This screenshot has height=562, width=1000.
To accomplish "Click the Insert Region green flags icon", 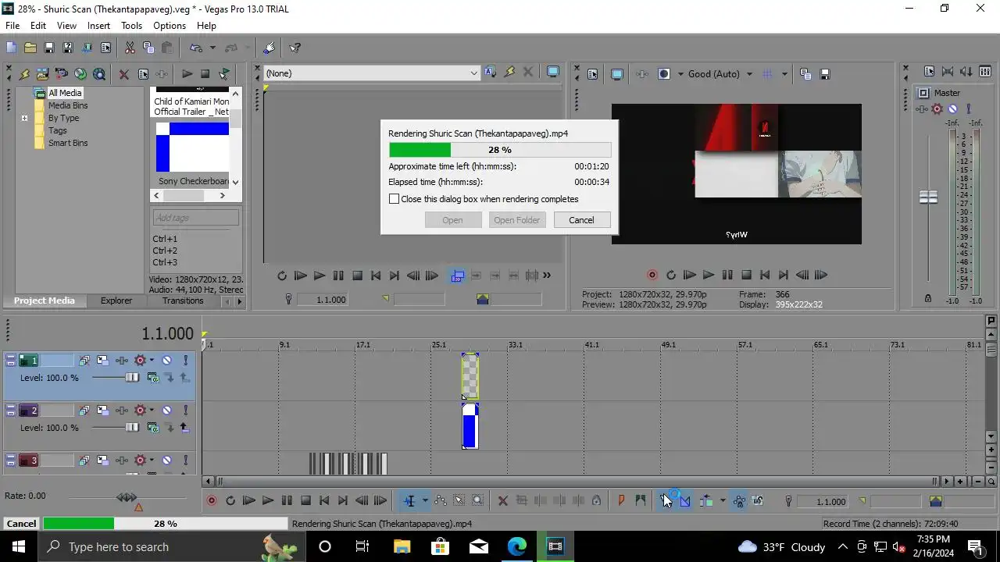I will (x=641, y=501).
